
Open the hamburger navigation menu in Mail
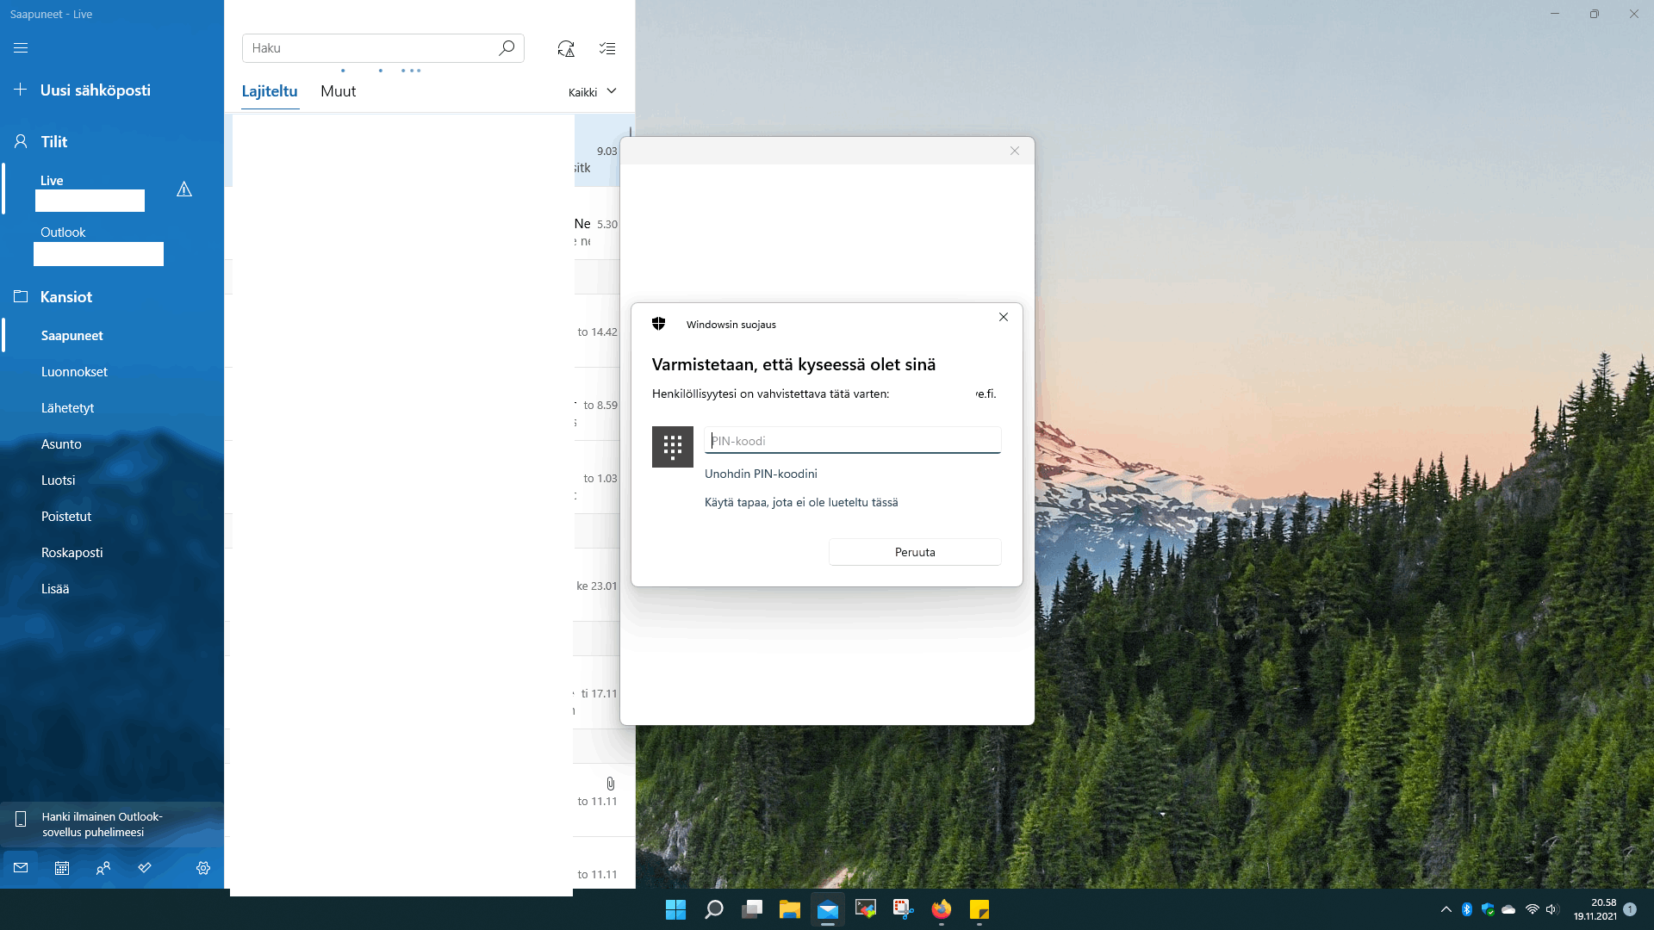tap(21, 48)
